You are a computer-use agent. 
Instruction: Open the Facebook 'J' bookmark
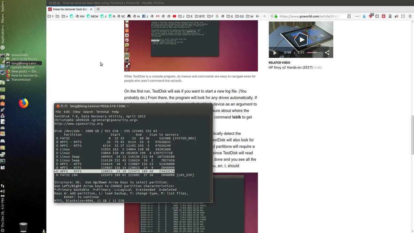[x=145, y=16]
